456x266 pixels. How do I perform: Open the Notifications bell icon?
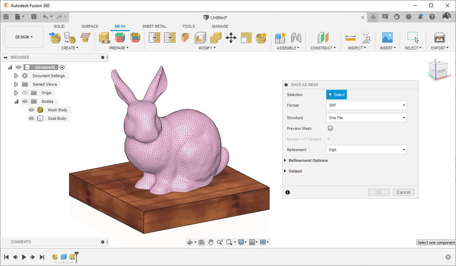click(x=420, y=17)
